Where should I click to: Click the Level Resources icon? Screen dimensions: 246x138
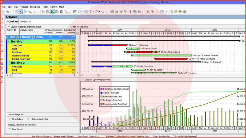(x=121, y=12)
